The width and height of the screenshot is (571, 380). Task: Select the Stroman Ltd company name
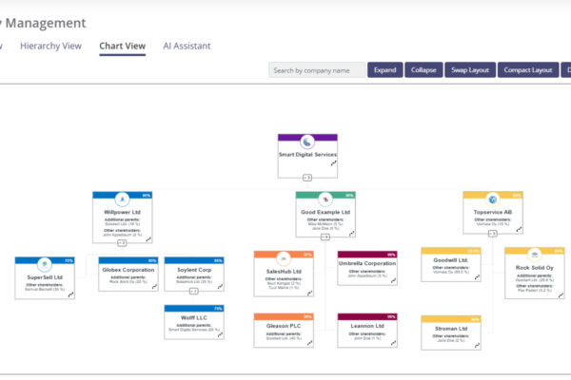[451, 329]
